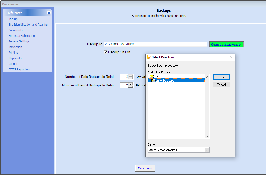Open the CITES Reporting preferences section

[19, 69]
